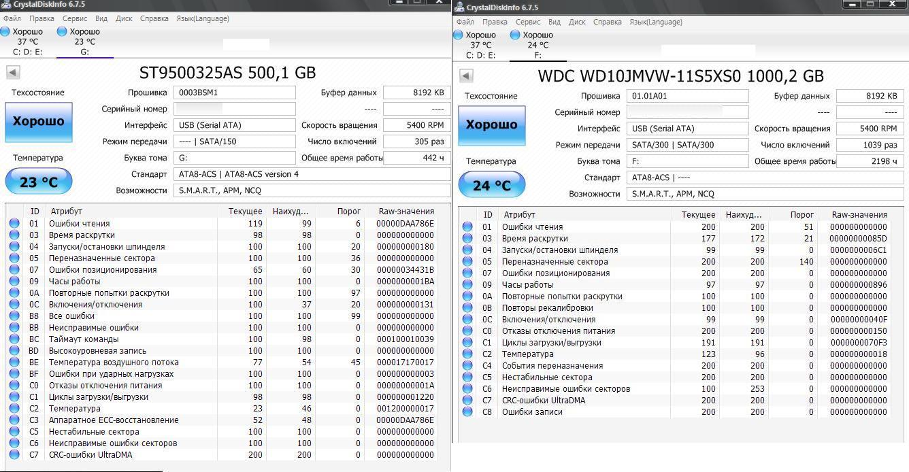Open Вид menu in right window
Viewport: 909px width, 472px height.
tap(555, 22)
